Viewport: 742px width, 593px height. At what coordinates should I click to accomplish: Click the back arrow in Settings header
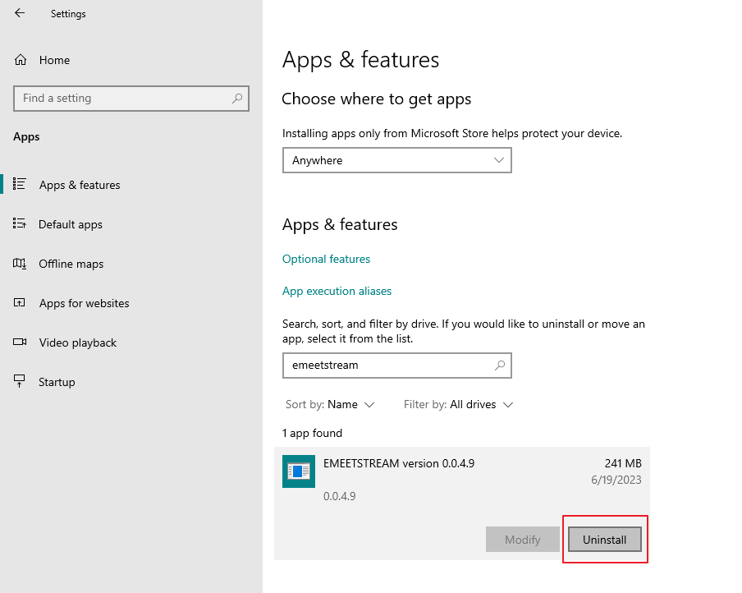pyautogui.click(x=20, y=13)
